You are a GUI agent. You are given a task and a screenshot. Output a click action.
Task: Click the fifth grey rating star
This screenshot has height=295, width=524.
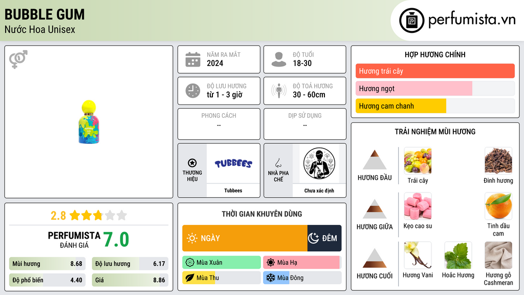click(122, 215)
